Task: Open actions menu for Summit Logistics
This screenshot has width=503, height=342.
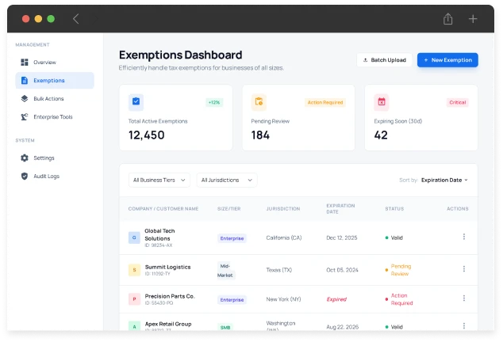Action: (463, 269)
